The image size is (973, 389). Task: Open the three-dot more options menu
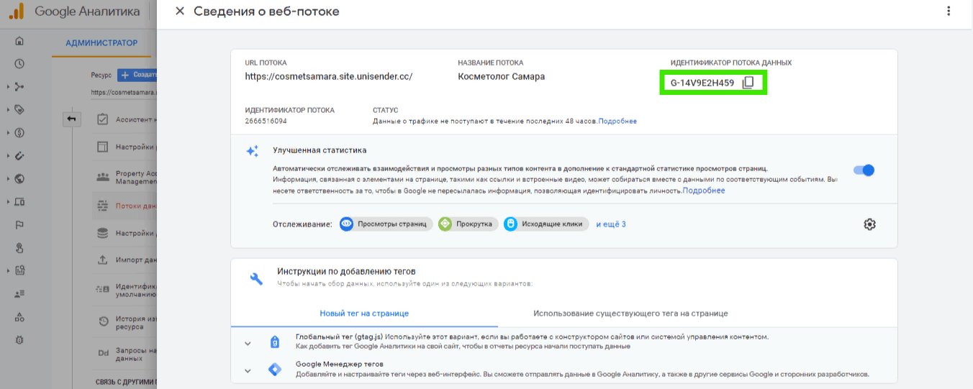pyautogui.click(x=949, y=12)
